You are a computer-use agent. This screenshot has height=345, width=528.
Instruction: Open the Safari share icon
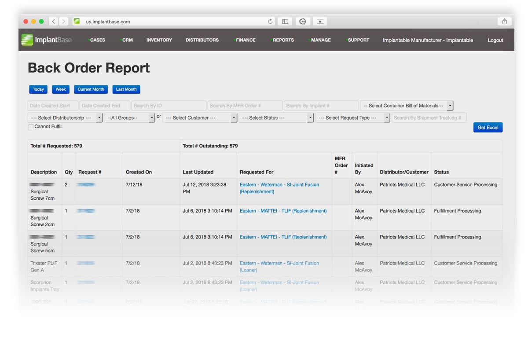(x=504, y=22)
